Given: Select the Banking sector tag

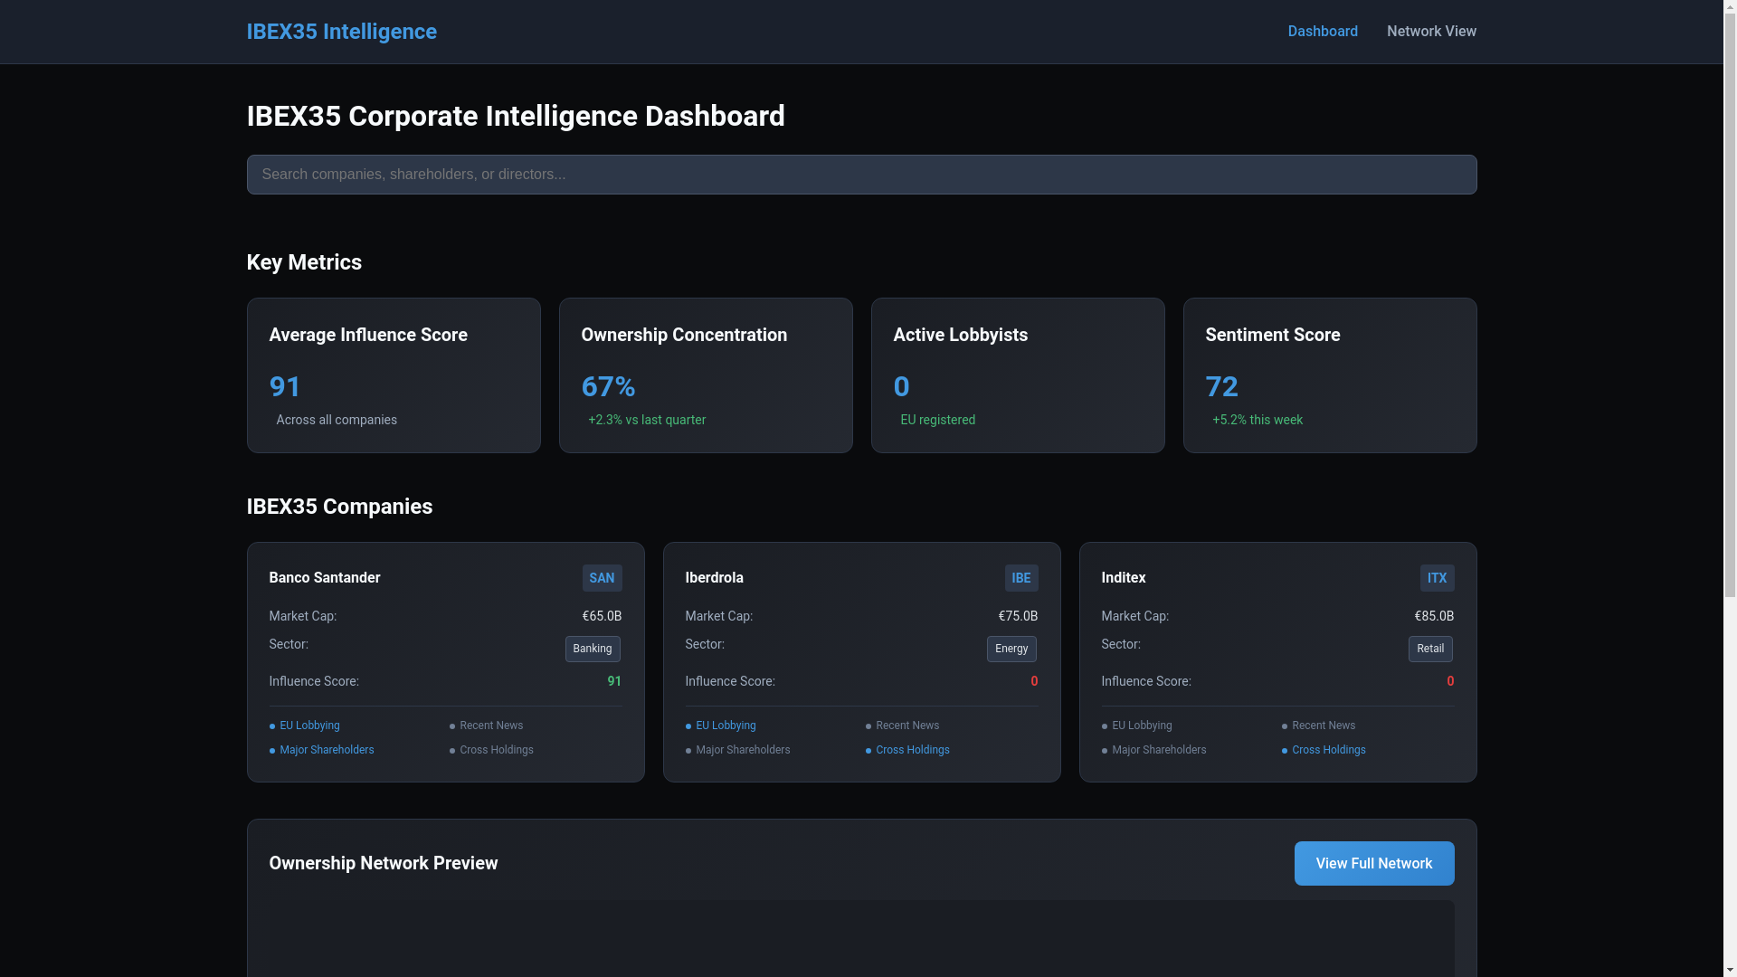Looking at the screenshot, I should click(593, 649).
